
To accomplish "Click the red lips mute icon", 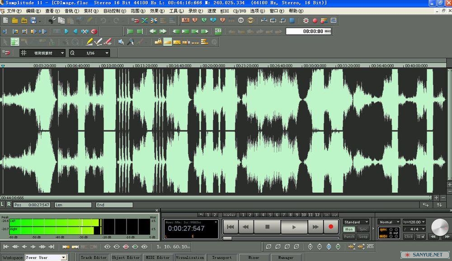I will [94, 32].
